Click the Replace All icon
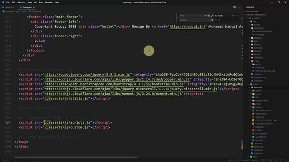This screenshot has width=289, height=162. (219, 20)
